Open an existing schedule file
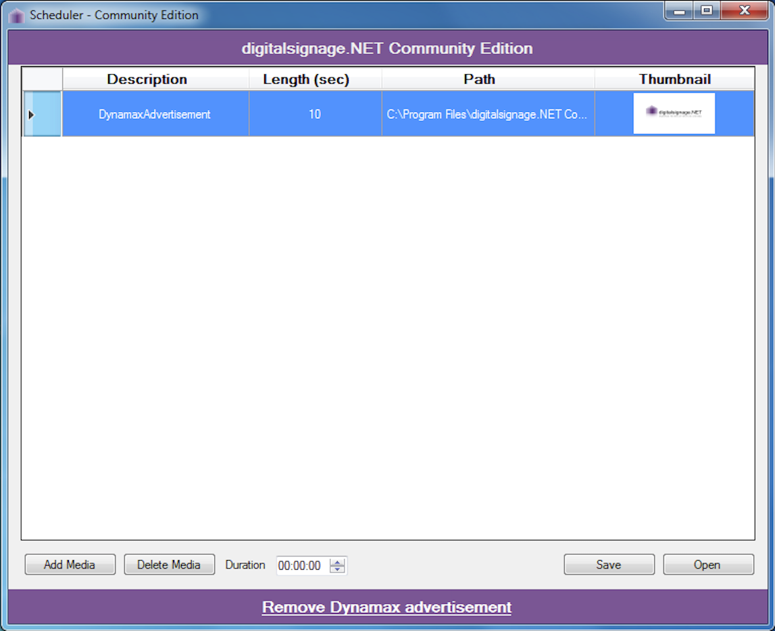The image size is (775, 631). pyautogui.click(x=708, y=564)
